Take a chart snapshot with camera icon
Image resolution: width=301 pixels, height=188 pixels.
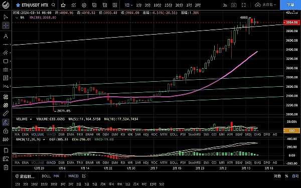tap(234, 5)
